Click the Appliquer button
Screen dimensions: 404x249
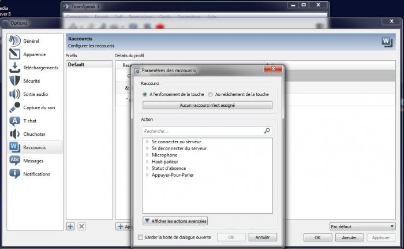[x=381, y=237]
